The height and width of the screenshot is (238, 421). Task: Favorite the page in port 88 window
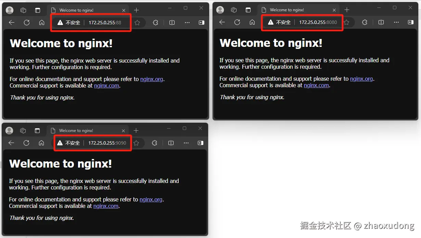[137, 23]
